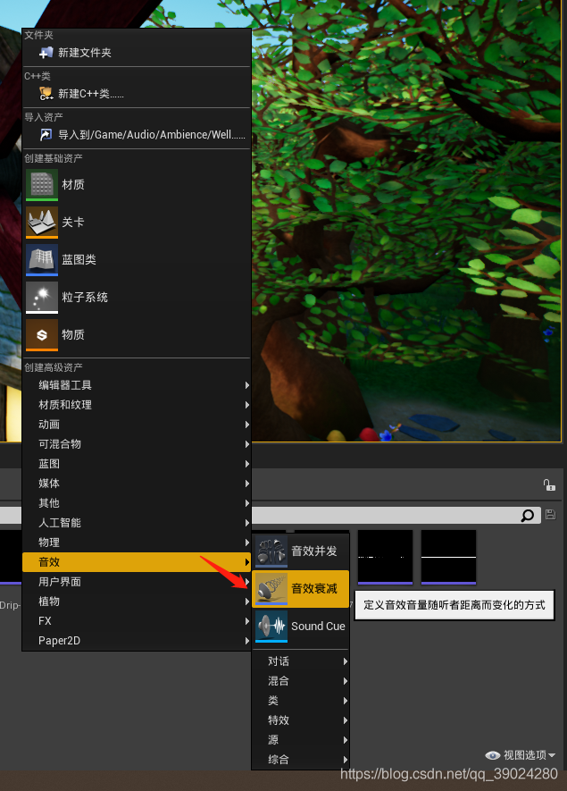Select the sound asset thumbnail with dotted waveform
567x791 pixels.
385,557
